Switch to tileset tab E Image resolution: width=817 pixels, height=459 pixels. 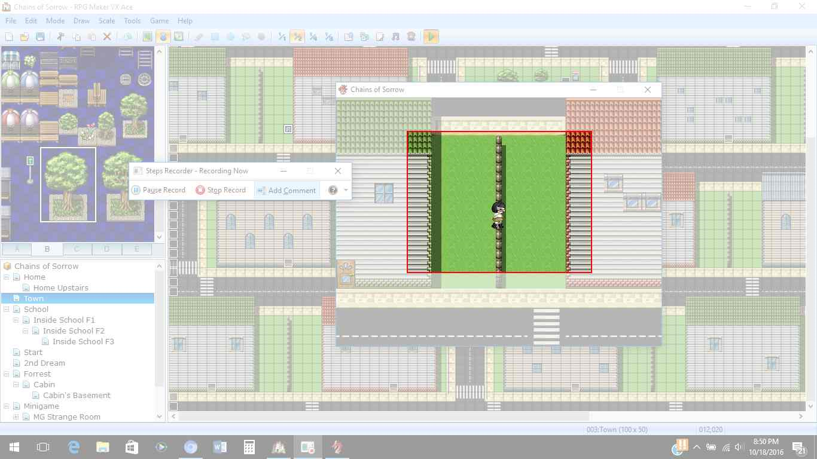(x=136, y=249)
